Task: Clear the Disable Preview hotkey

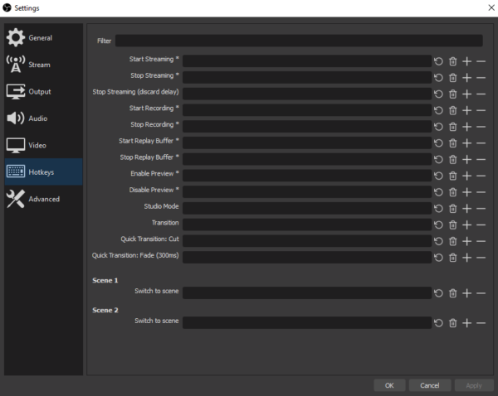Action: pos(452,192)
